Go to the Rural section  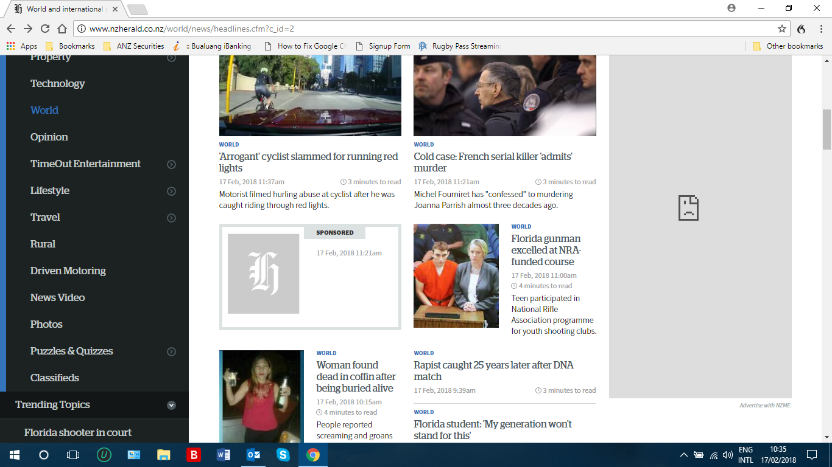point(43,244)
